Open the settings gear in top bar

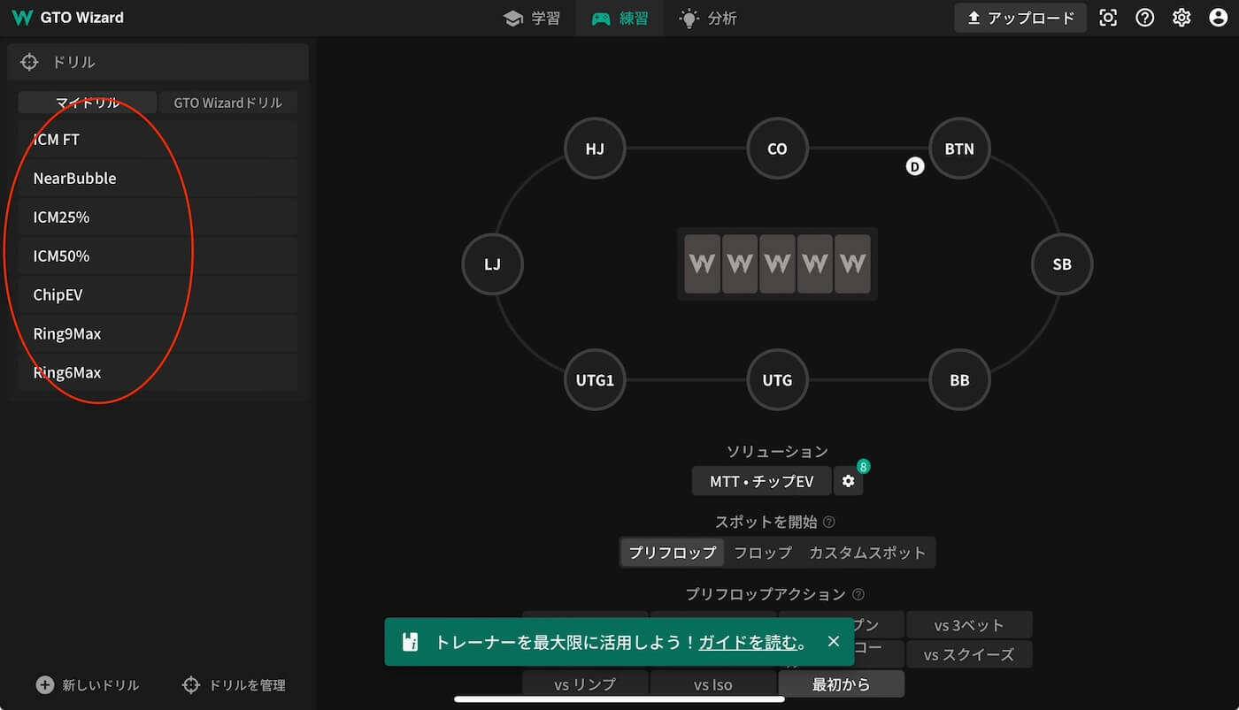[x=1181, y=18]
